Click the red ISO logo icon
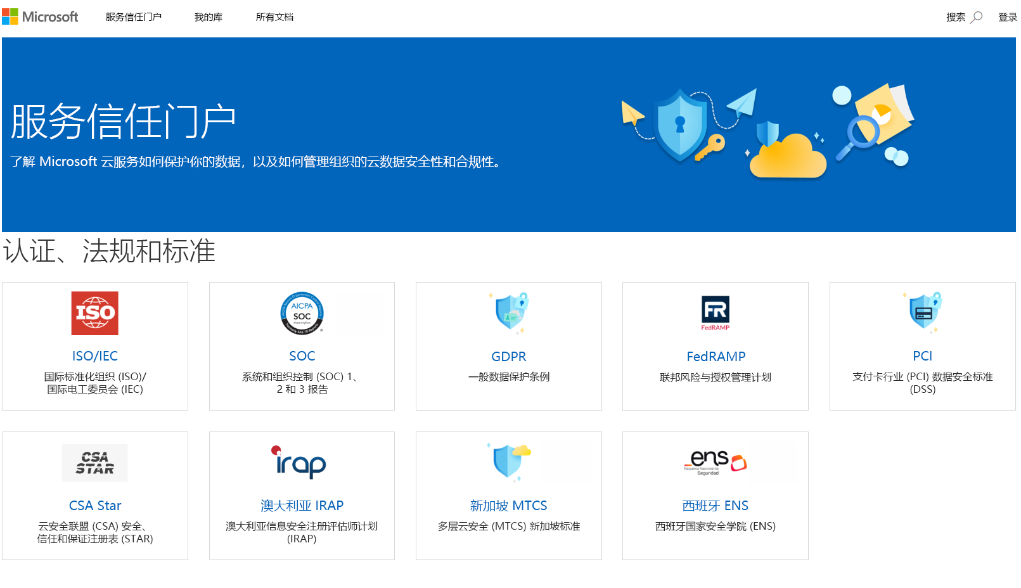This screenshot has height=588, width=1021. 95,313
